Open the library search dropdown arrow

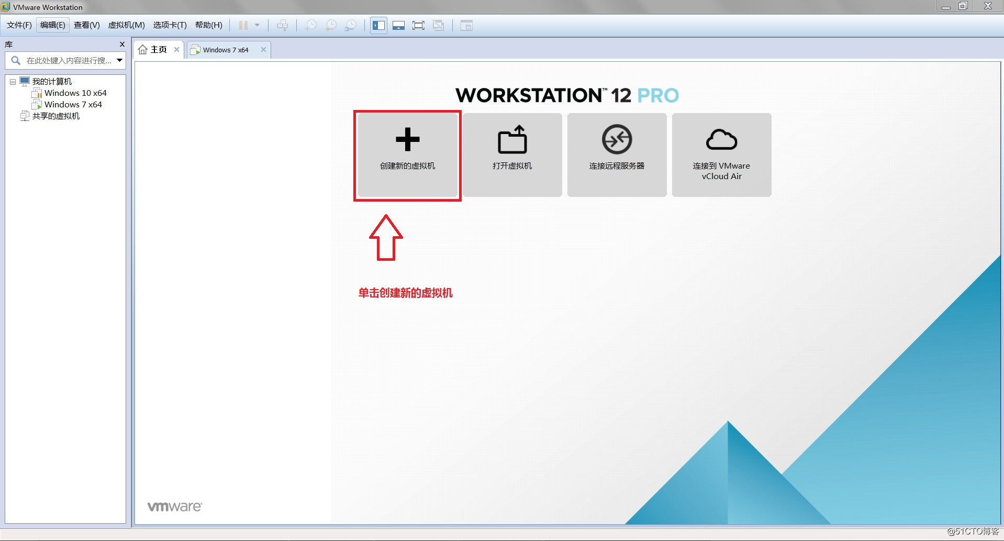(x=120, y=60)
